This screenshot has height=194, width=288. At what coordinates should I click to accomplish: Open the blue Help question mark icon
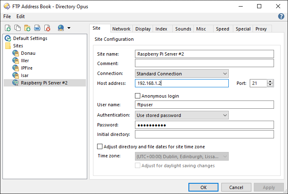point(281,16)
